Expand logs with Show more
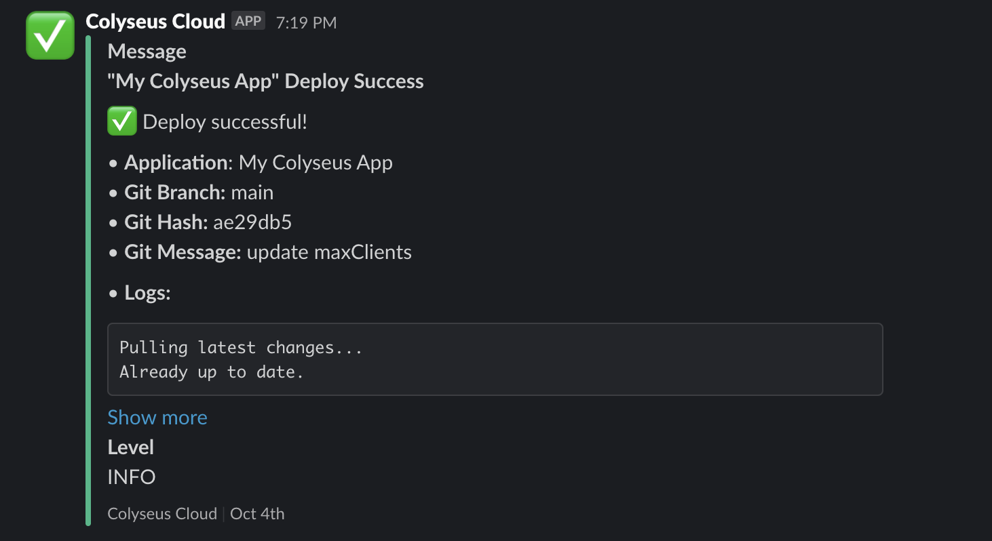This screenshot has height=541, width=992. click(157, 417)
